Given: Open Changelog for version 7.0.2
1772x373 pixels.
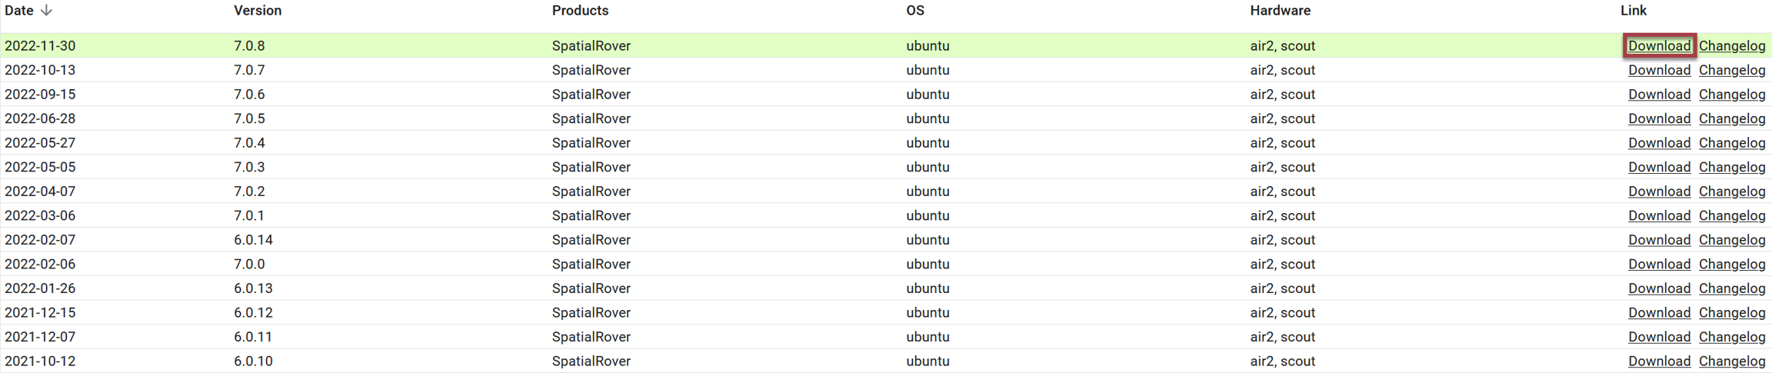Looking at the screenshot, I should click(1731, 191).
